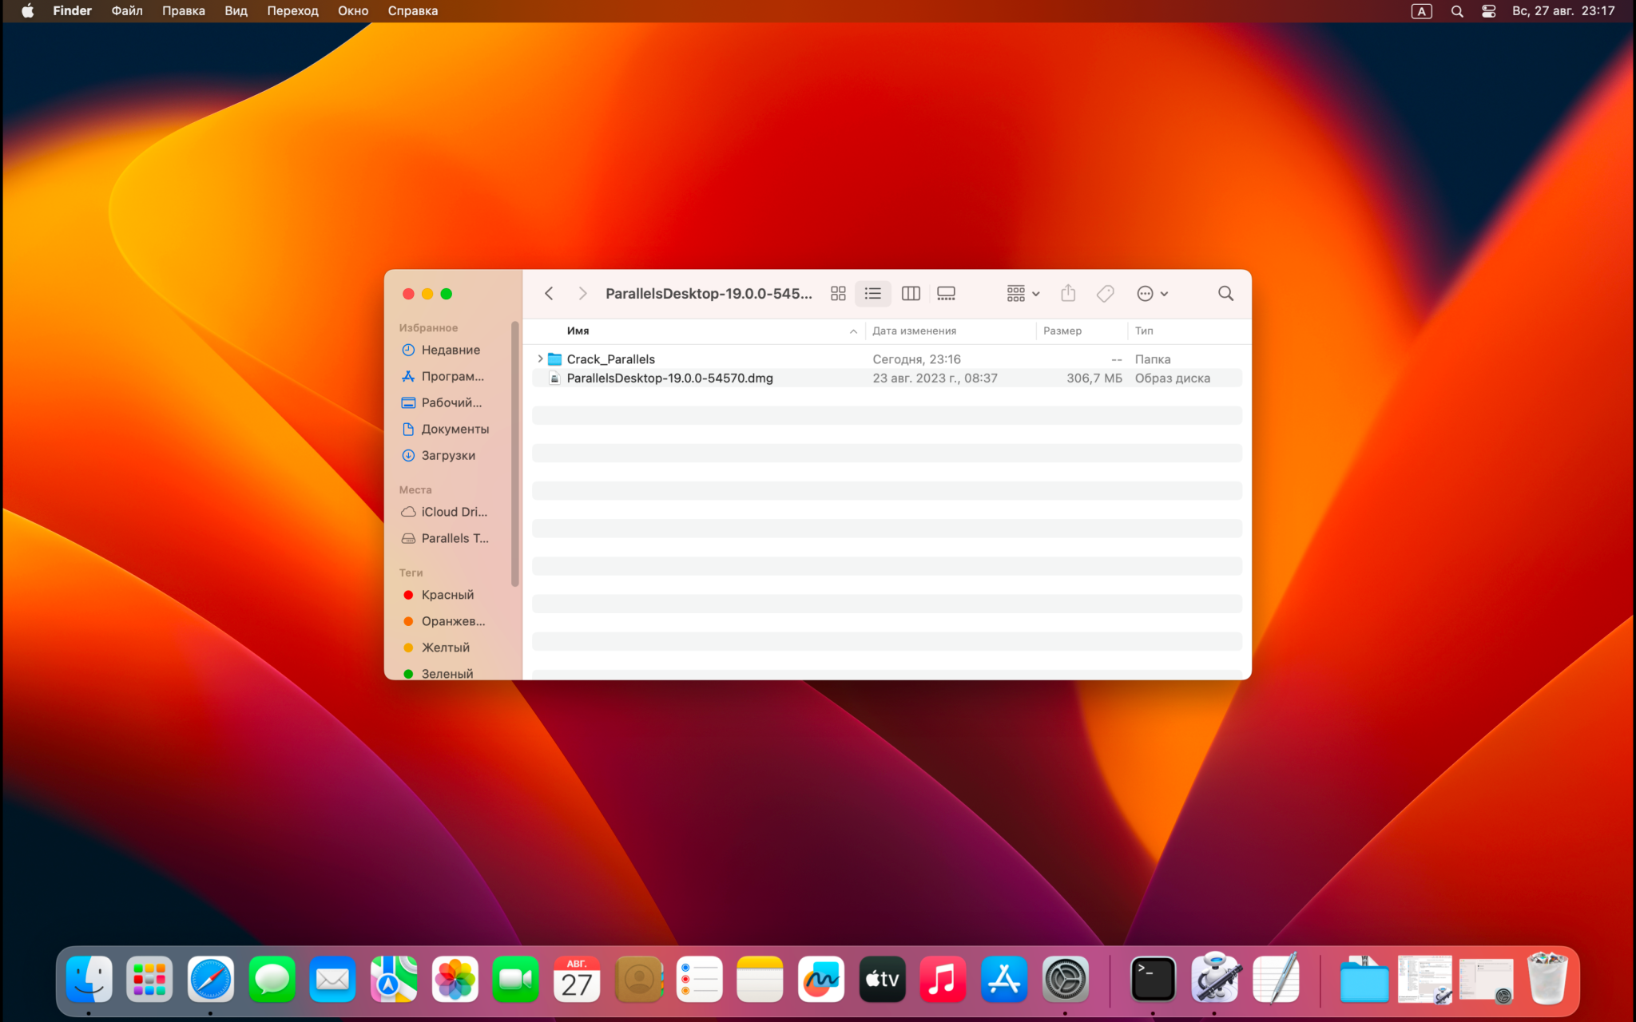Screen dimensions: 1636x1022
Task: Sort by the Имя column header
Action: coord(578,331)
